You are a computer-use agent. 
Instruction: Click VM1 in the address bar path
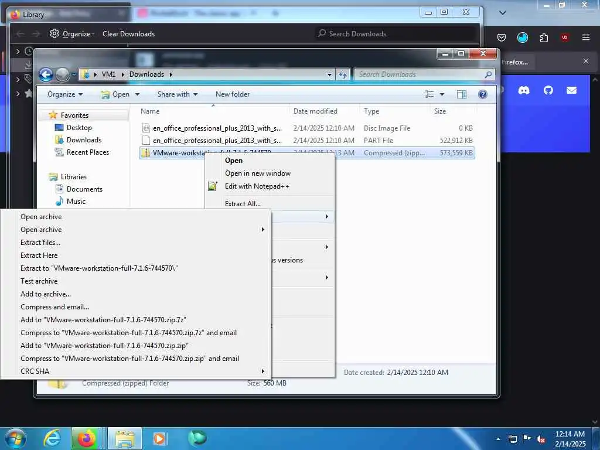[x=108, y=74]
